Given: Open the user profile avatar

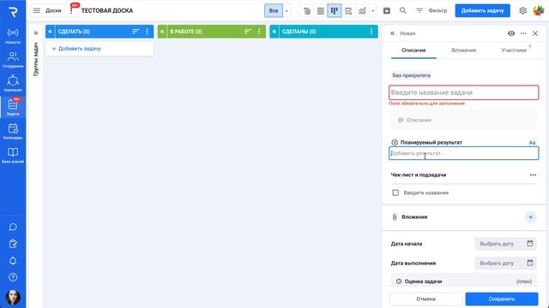Looking at the screenshot, I should (13, 297).
